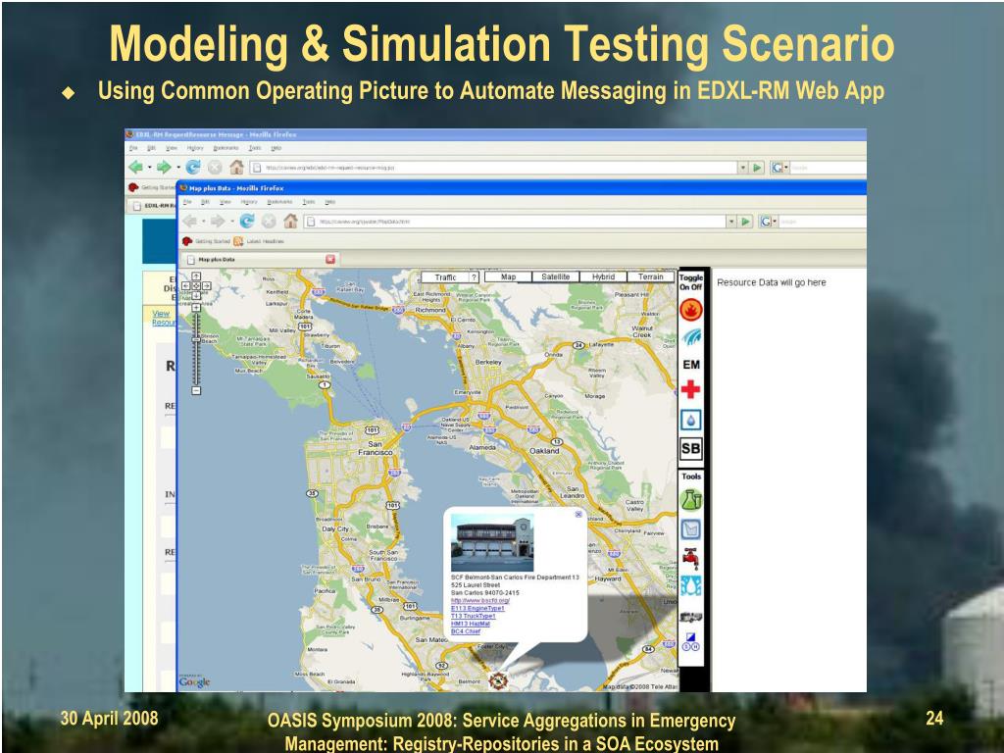
Task: Click Back arrow in EDXL-RM window
Action: click(135, 167)
